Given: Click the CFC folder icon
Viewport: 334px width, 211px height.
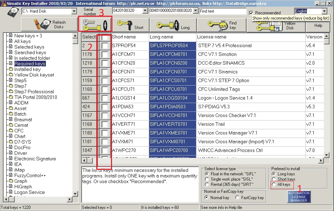Looking at the screenshot, I should (11, 130).
